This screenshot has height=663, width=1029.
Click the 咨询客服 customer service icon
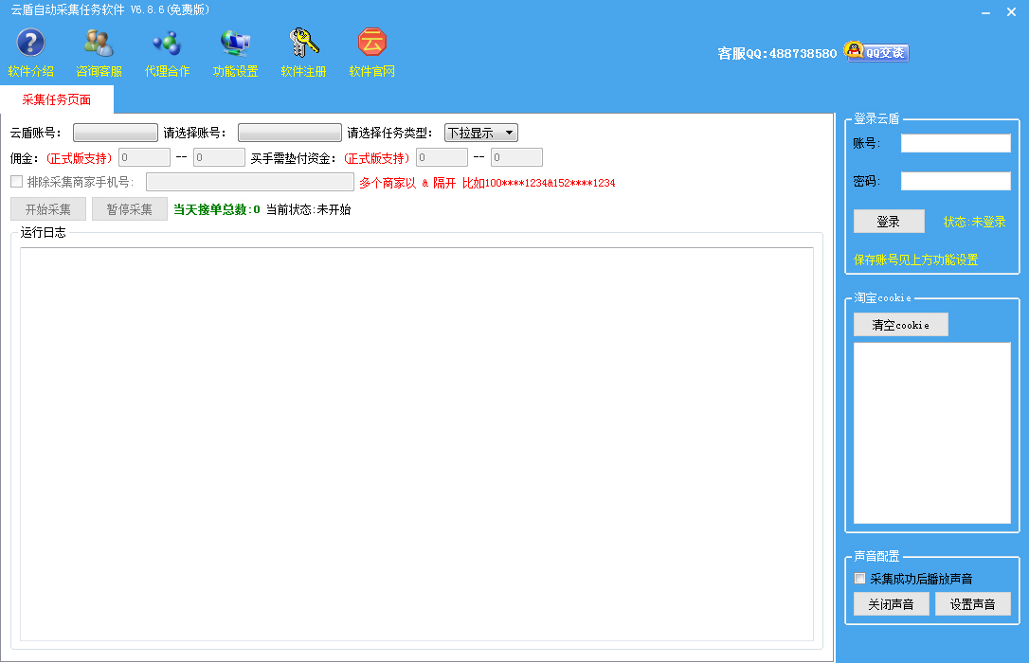tap(99, 44)
